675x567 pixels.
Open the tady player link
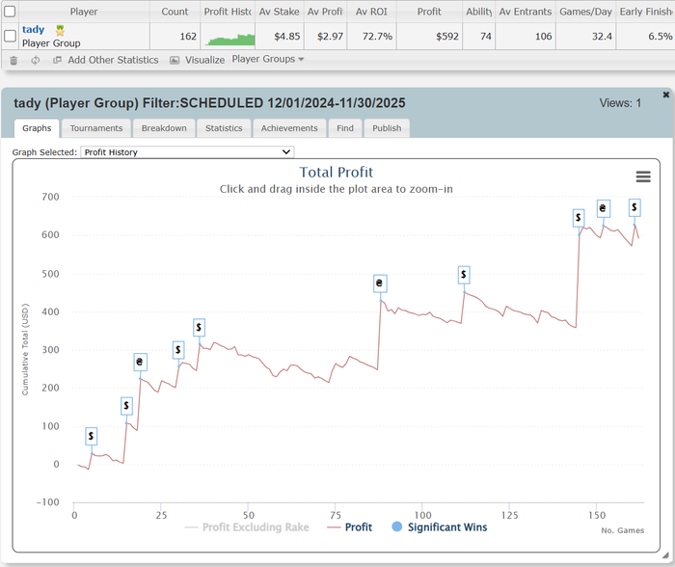tap(33, 29)
